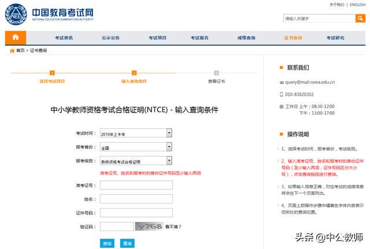Image resolution: width=370 pixels, height=249 pixels.
Task: Focus the 验证码 input field
Action: 117,226
